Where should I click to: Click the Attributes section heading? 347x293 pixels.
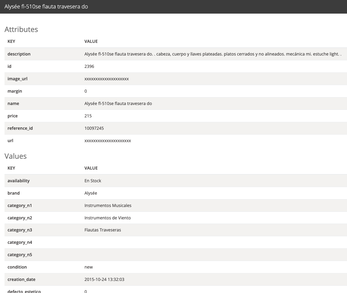(21, 29)
